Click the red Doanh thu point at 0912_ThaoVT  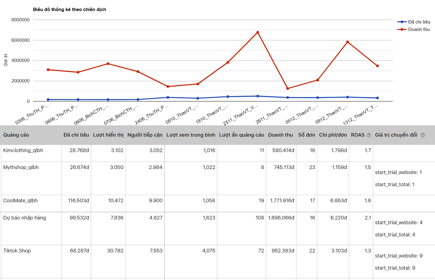(347, 42)
